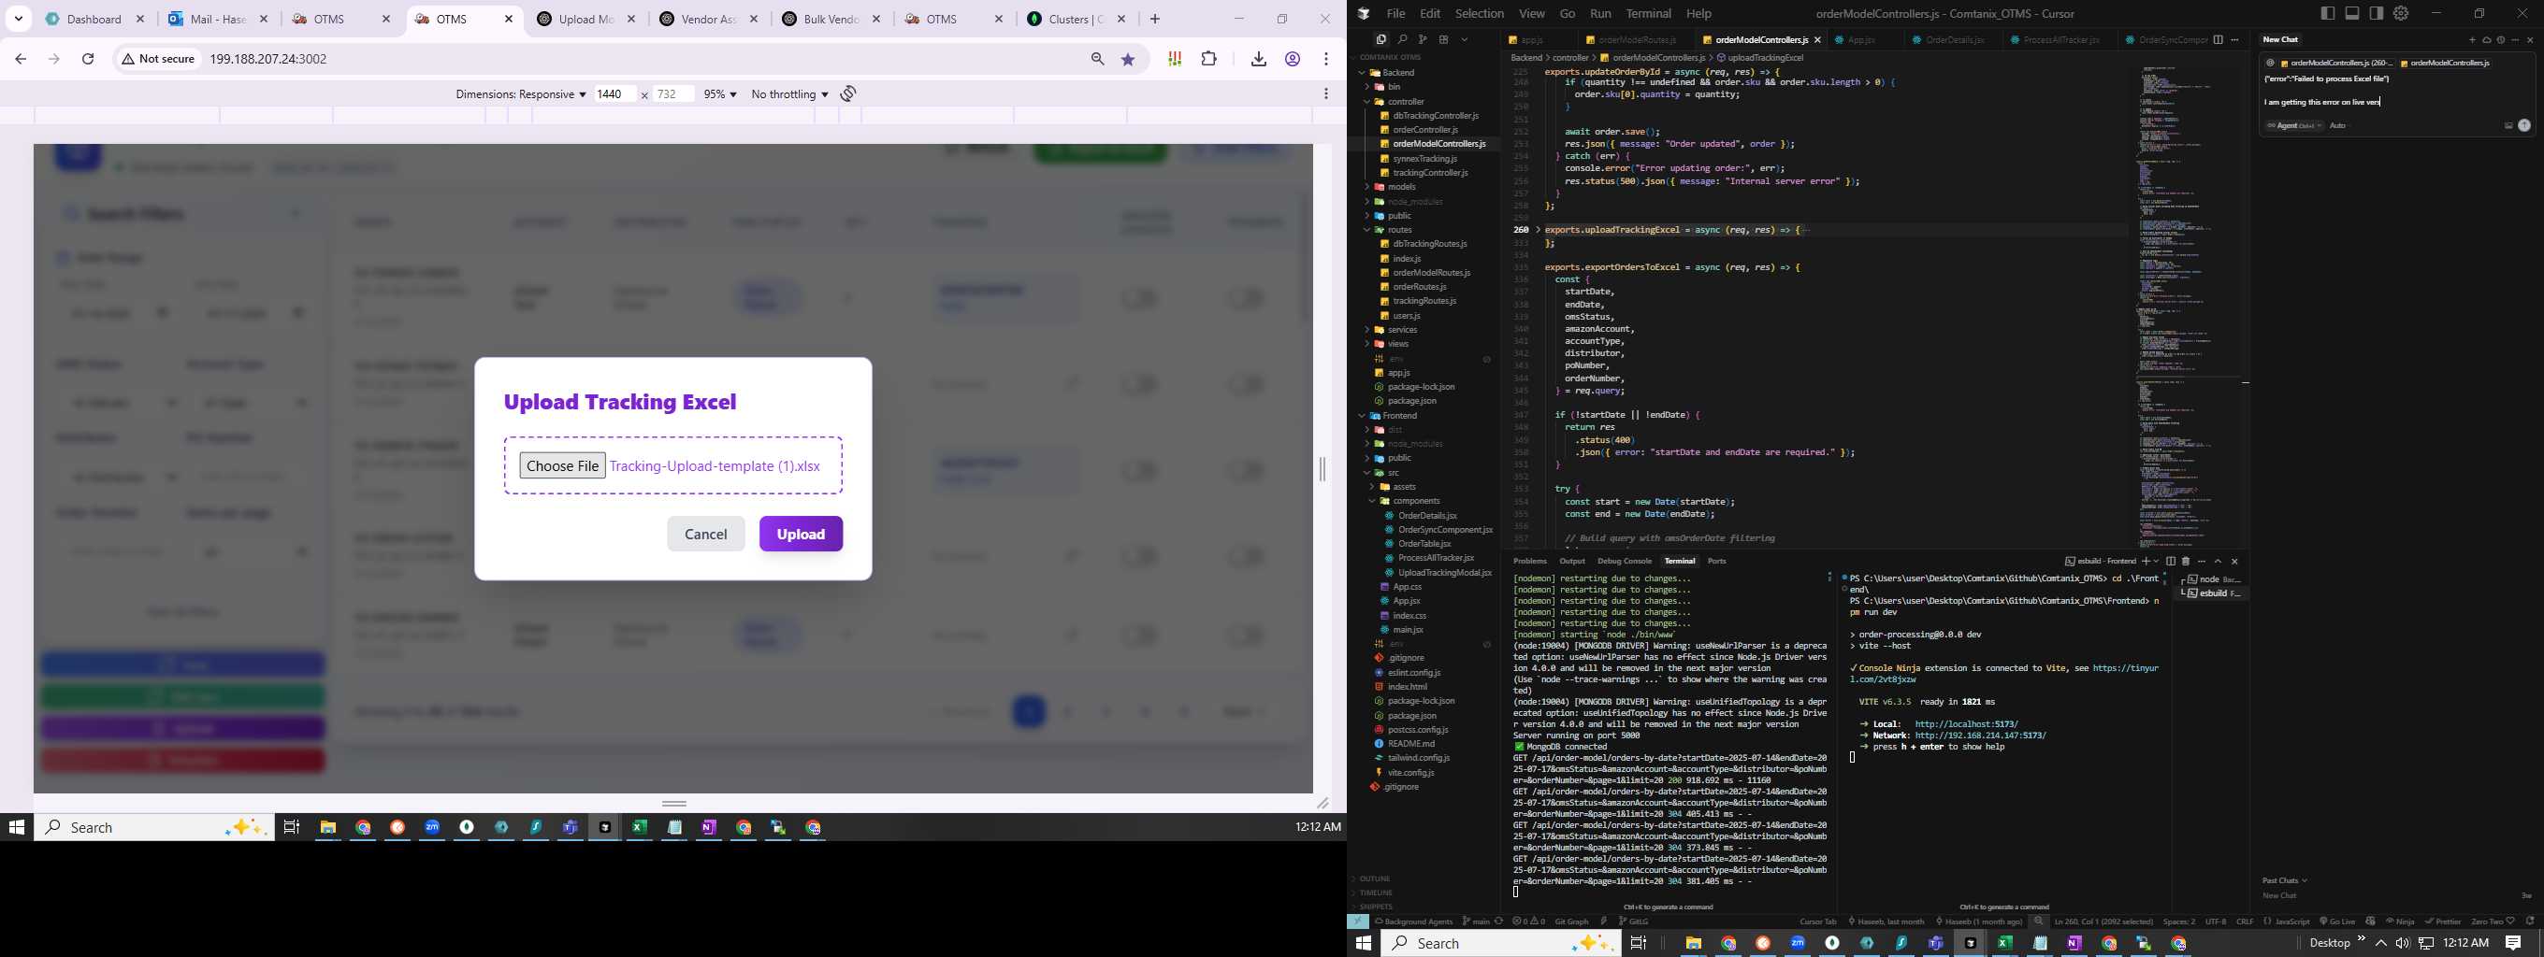Image resolution: width=2544 pixels, height=957 pixels.
Task: Open Cursor Source Control view icon
Action: coord(1422,39)
